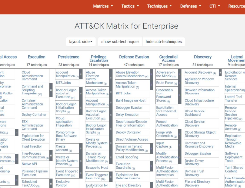Open the Credential Access tactic header
Viewport: 245px width, 188px height.
pyautogui.click(x=169, y=59)
